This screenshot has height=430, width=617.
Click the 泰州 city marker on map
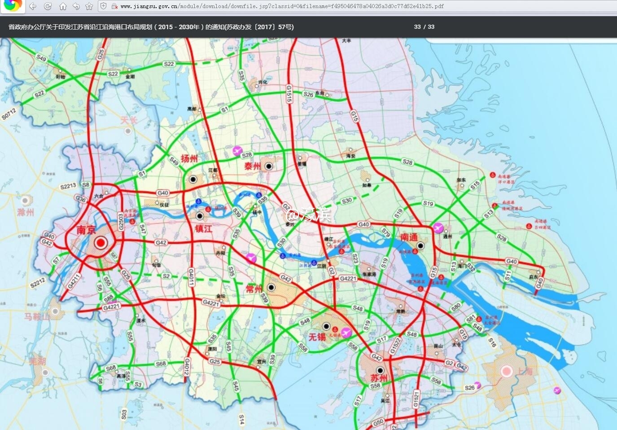[269, 166]
